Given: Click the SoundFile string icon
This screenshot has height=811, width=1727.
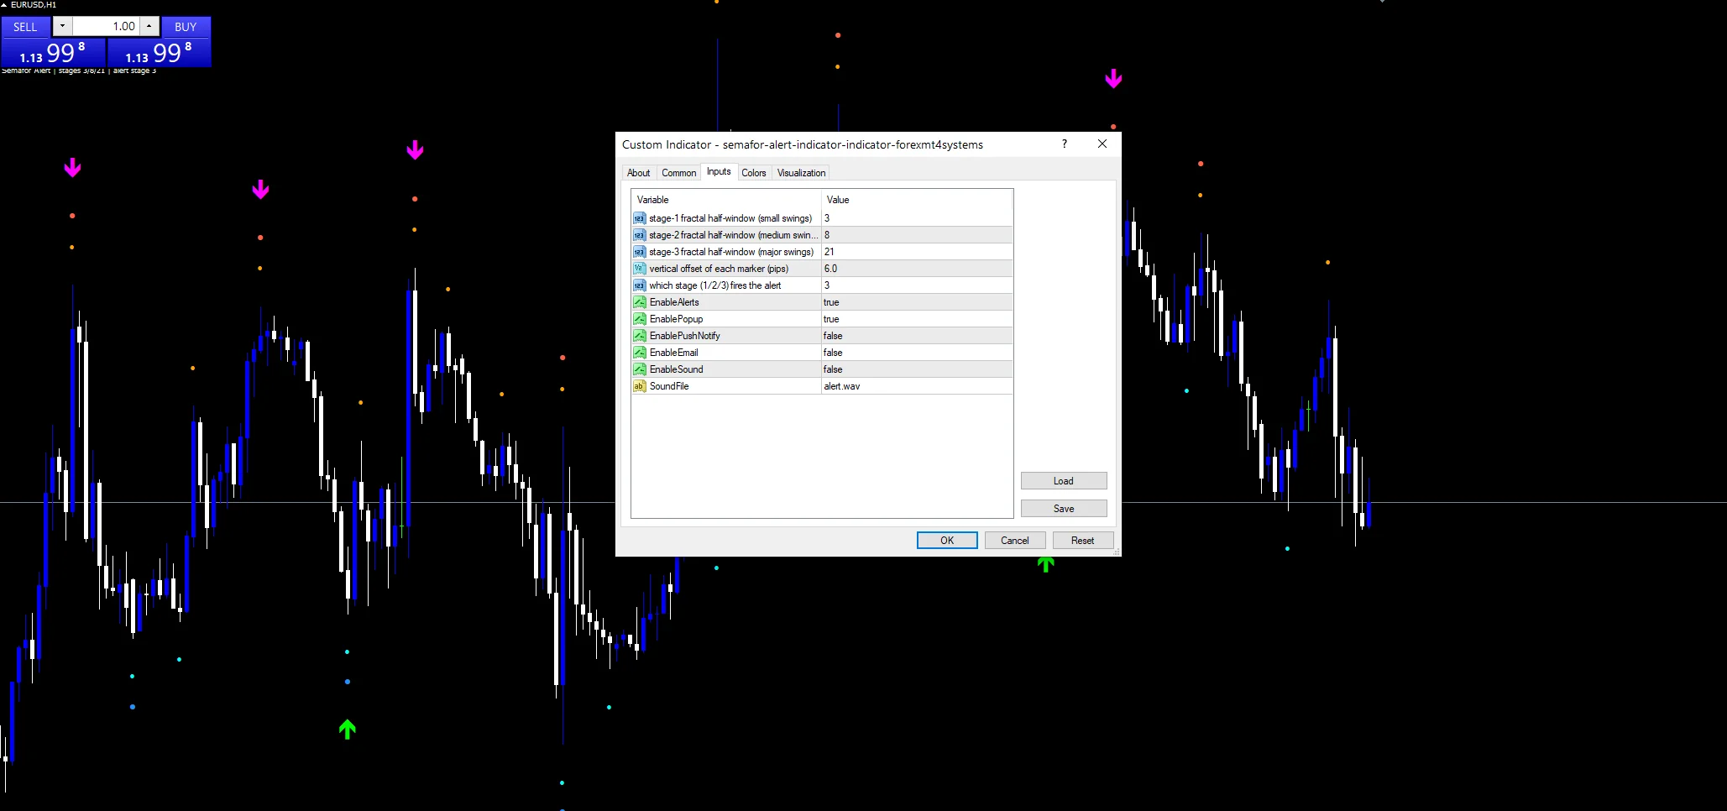Looking at the screenshot, I should click(640, 386).
